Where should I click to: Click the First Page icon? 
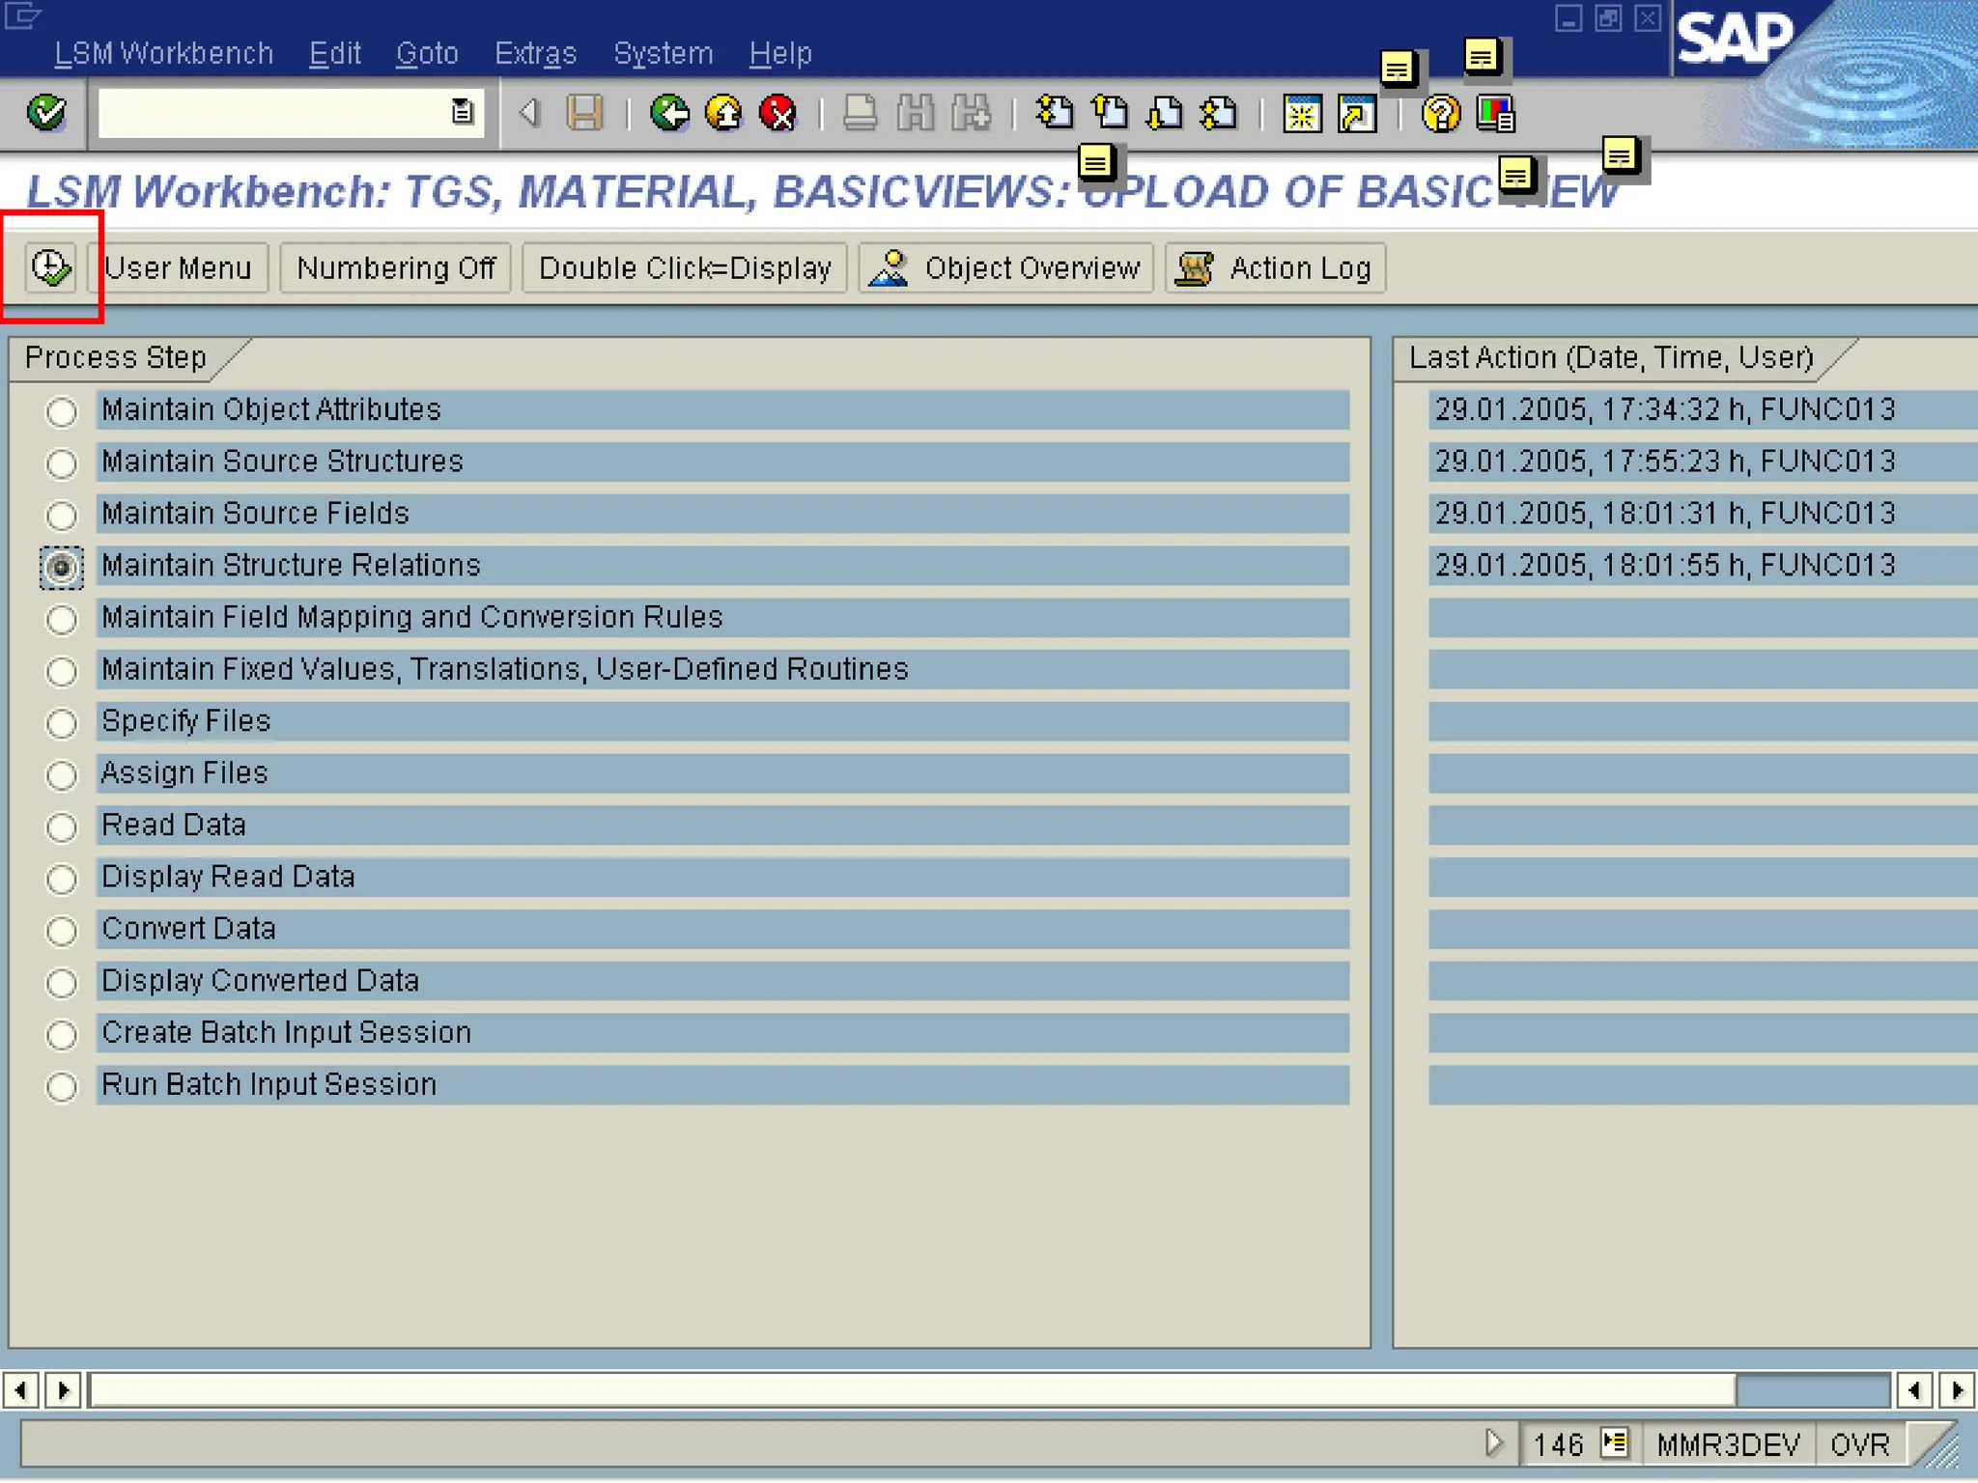click(x=1054, y=113)
